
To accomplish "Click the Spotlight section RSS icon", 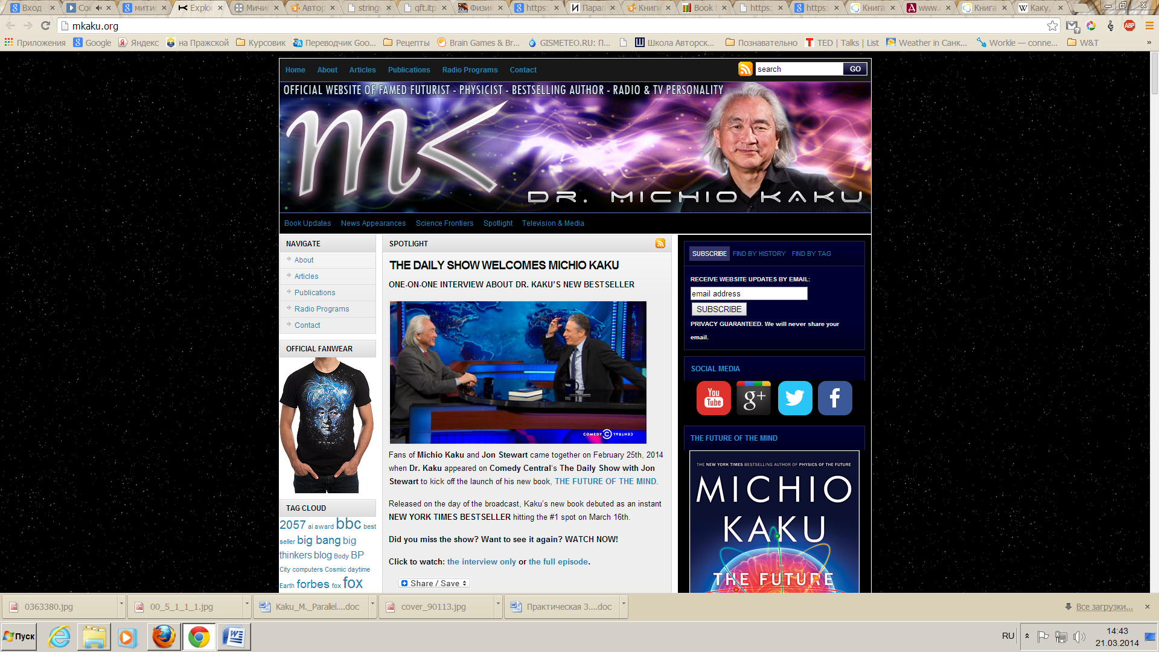I will (x=660, y=243).
